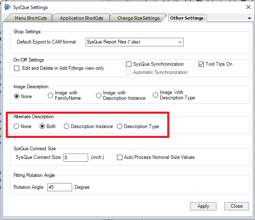The image size is (255, 220).
Task: Click the Apply button
Action: 203,206
